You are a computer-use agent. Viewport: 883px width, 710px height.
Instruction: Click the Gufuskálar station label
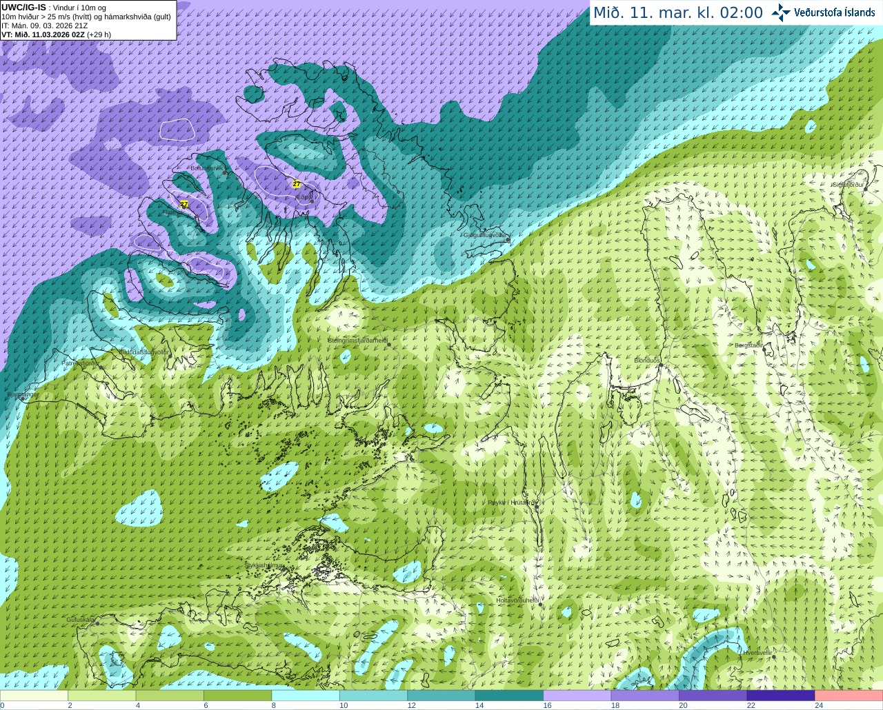[x=81, y=619]
